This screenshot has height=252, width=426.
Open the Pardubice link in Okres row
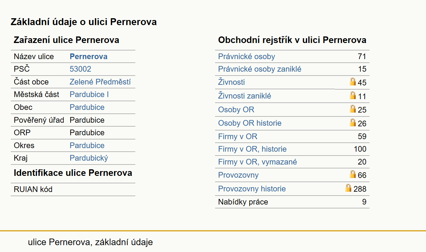[87, 145]
